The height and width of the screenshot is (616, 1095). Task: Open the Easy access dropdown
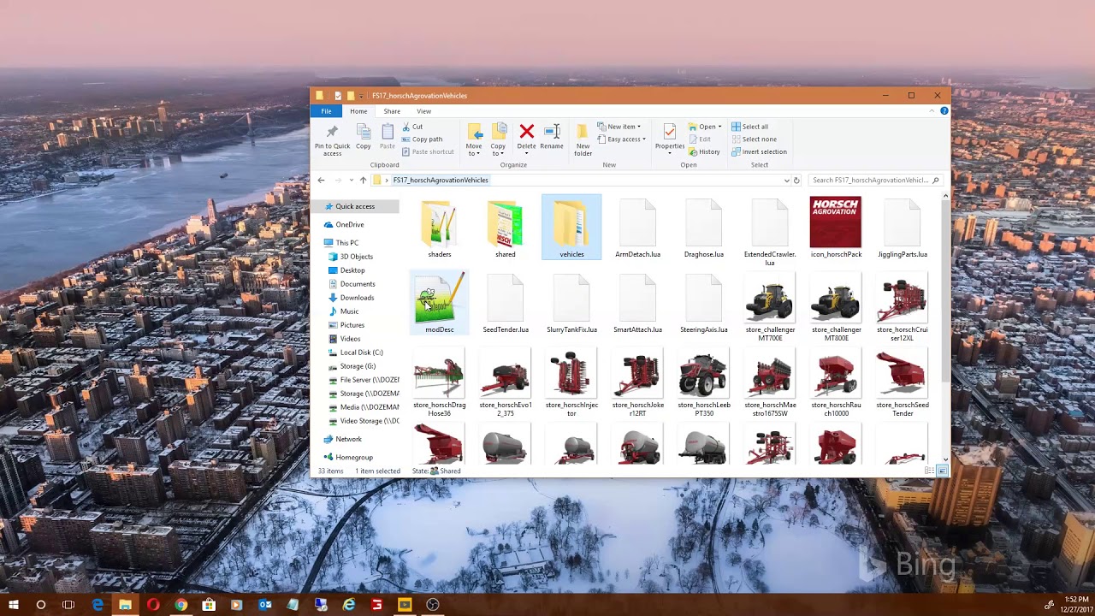point(622,139)
